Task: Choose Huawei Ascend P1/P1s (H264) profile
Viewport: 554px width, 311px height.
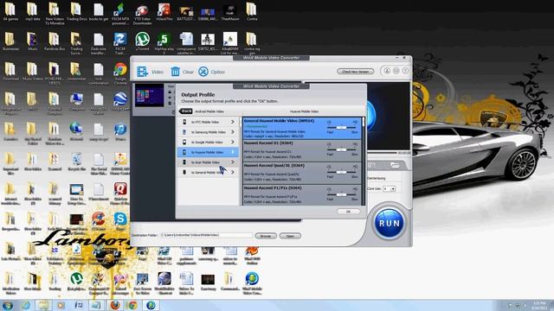Action: [302, 195]
